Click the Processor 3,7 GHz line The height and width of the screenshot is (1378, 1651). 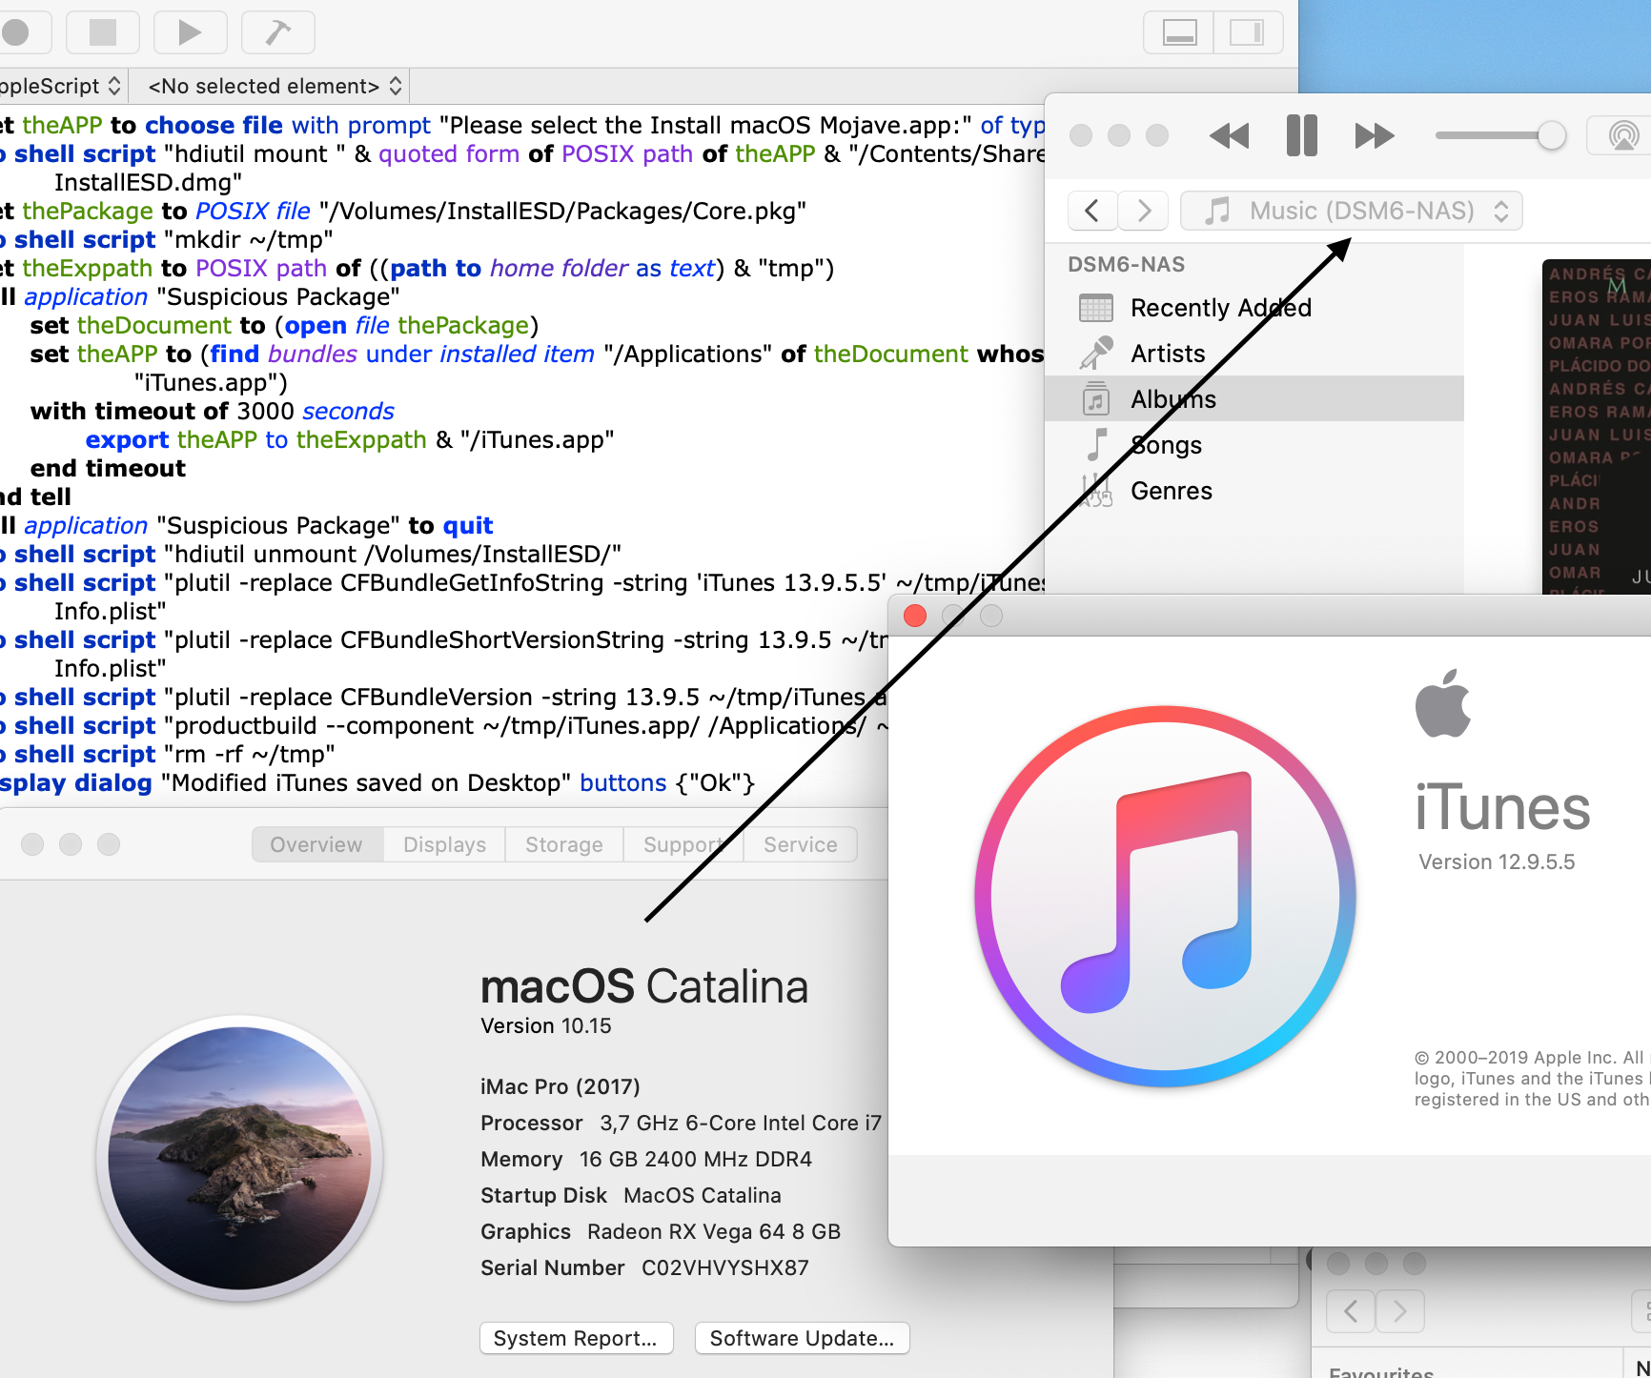(x=681, y=1123)
